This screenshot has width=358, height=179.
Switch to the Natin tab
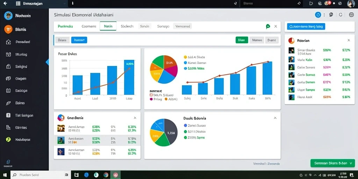(x=108, y=26)
